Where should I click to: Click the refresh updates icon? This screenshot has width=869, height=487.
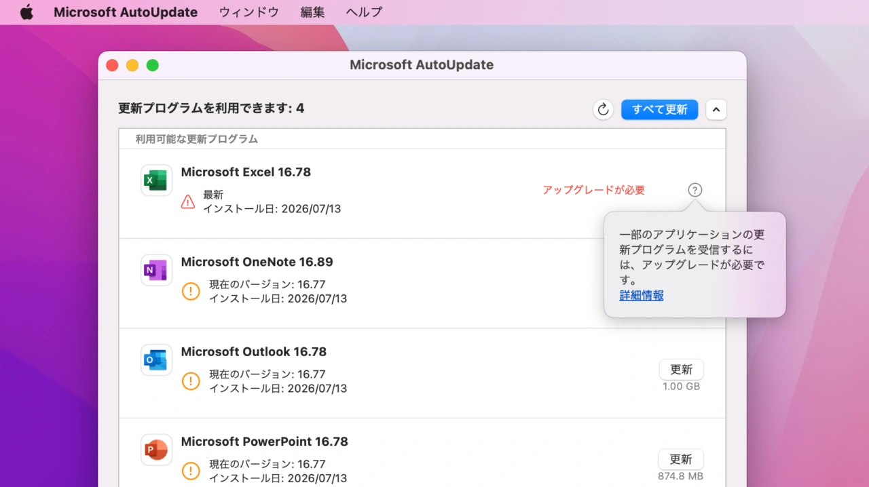point(603,109)
